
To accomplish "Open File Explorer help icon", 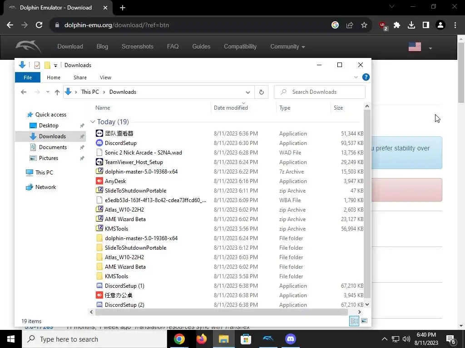I will [366, 77].
